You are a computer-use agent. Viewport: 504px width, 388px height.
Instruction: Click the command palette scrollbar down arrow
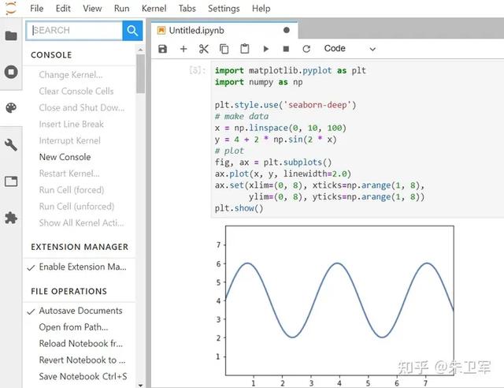click(x=140, y=385)
